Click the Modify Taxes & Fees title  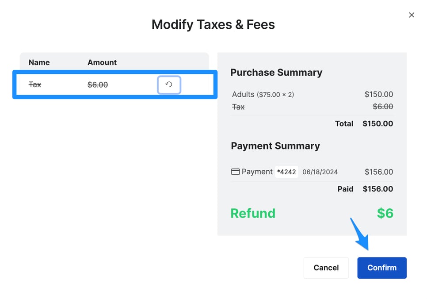[213, 24]
